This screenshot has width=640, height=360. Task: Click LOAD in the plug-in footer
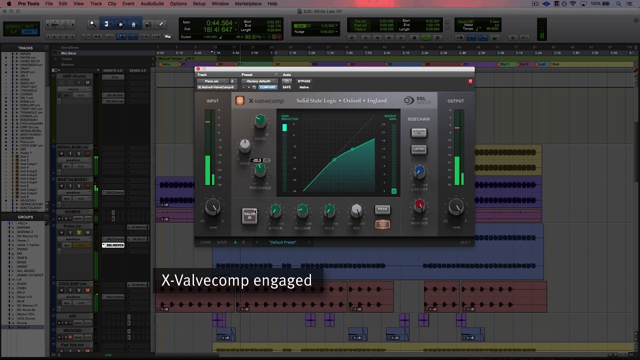[x=206, y=242]
